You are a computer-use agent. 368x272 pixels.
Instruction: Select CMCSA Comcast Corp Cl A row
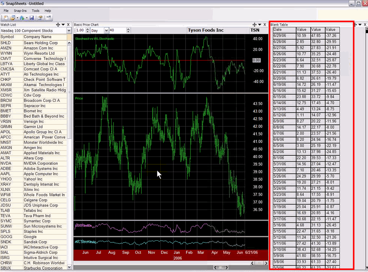click(x=33, y=69)
